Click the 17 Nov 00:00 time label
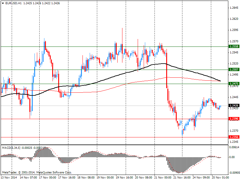The width and height of the screenshot is (240, 180). click(x=48, y=178)
